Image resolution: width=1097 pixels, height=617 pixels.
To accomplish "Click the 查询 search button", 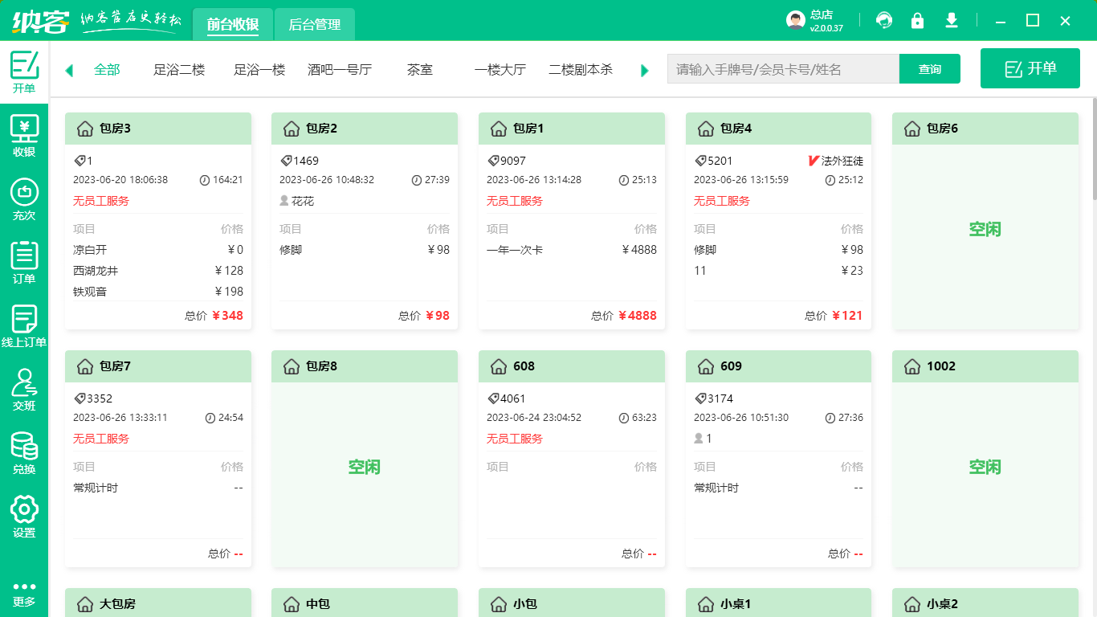I will pos(929,69).
